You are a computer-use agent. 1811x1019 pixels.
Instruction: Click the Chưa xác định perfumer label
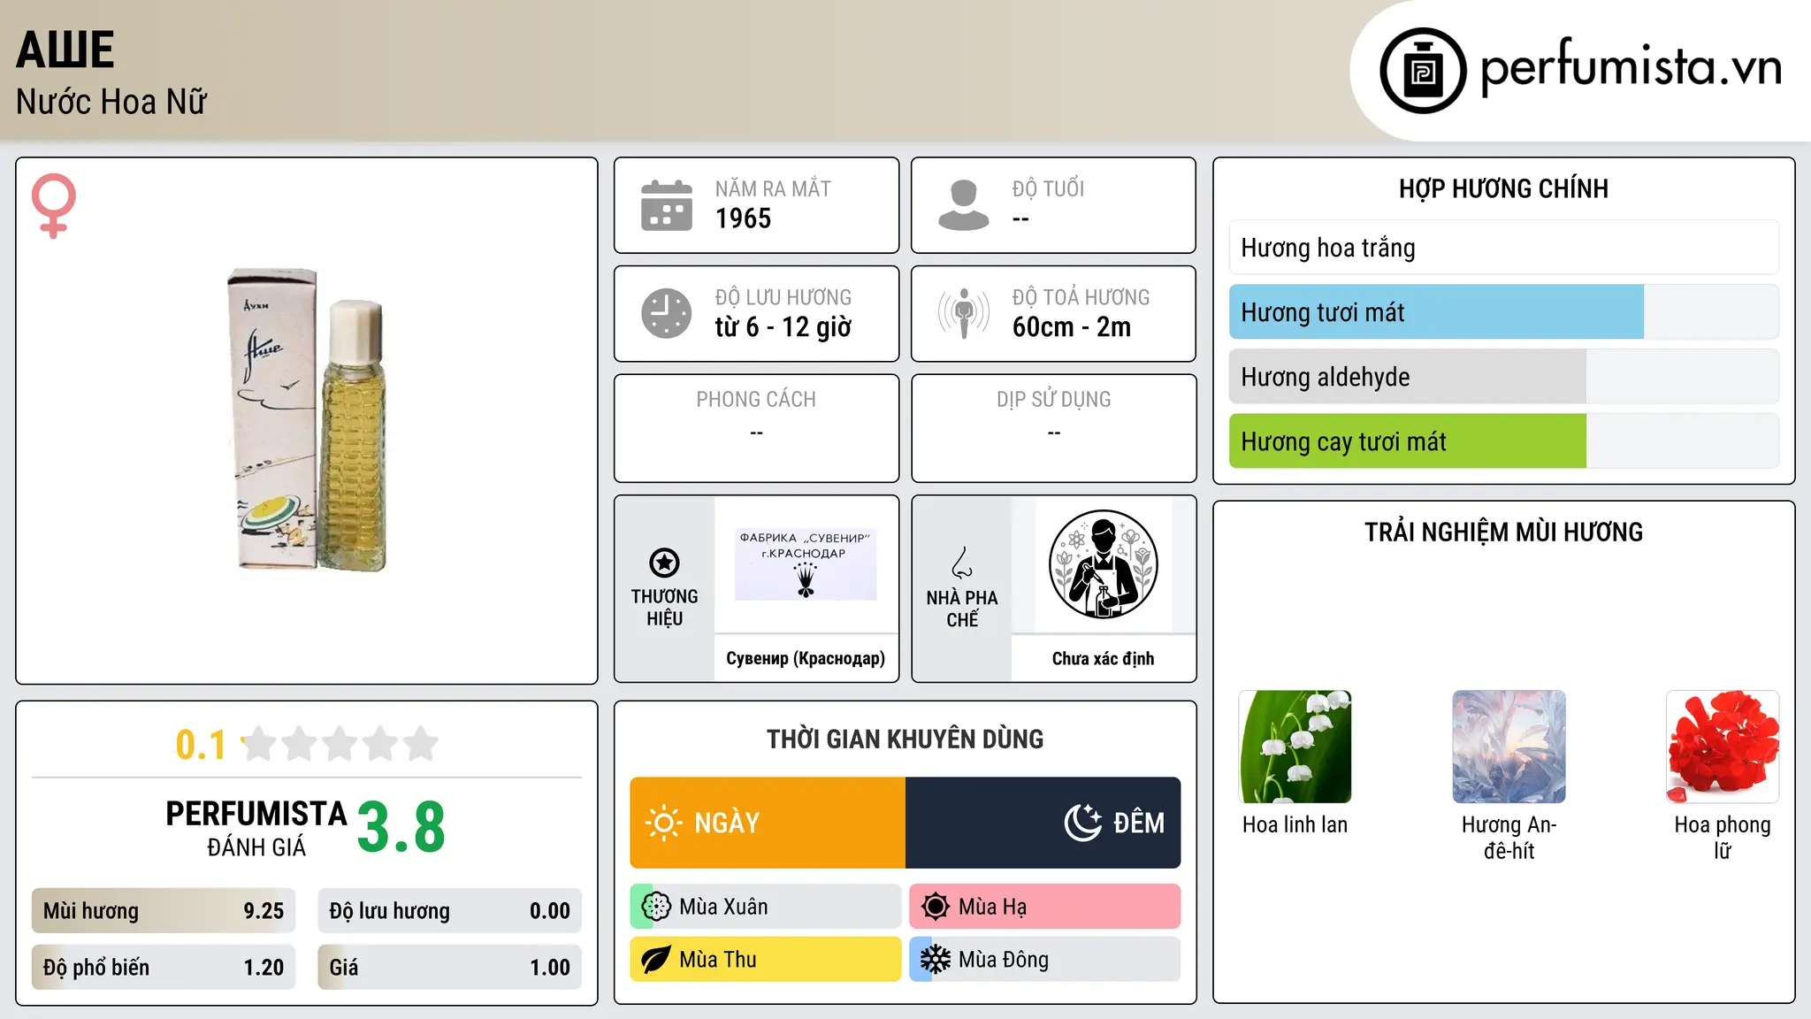coord(1104,658)
